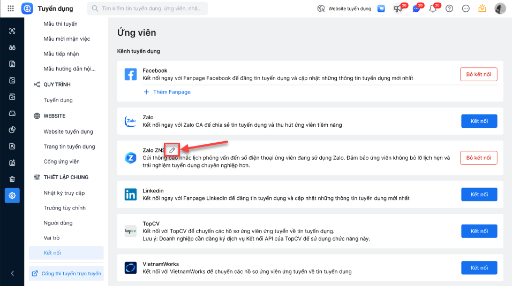Viewport: 512px width, 286px height.
Task: Disconnect Facebook with Bỏ kết nối
Action: coord(479,74)
